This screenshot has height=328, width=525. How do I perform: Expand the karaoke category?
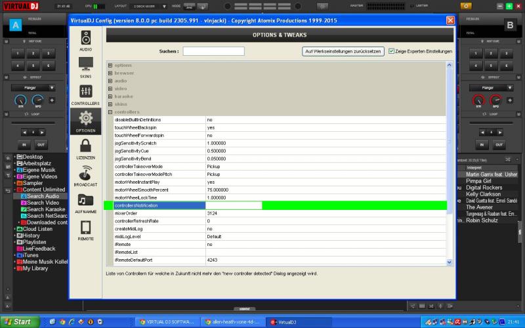[110, 96]
